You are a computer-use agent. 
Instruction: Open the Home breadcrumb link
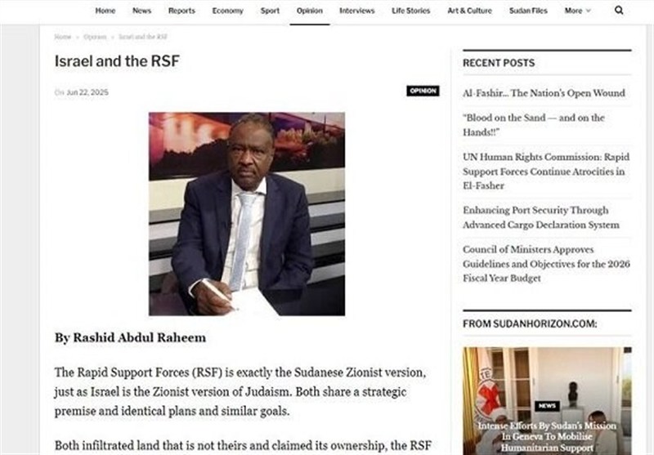click(x=63, y=37)
